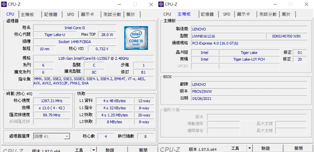Select the i5-1135G7 specification field
Image resolution: width=314 pixels, height=152 pixels.
click(94, 58)
